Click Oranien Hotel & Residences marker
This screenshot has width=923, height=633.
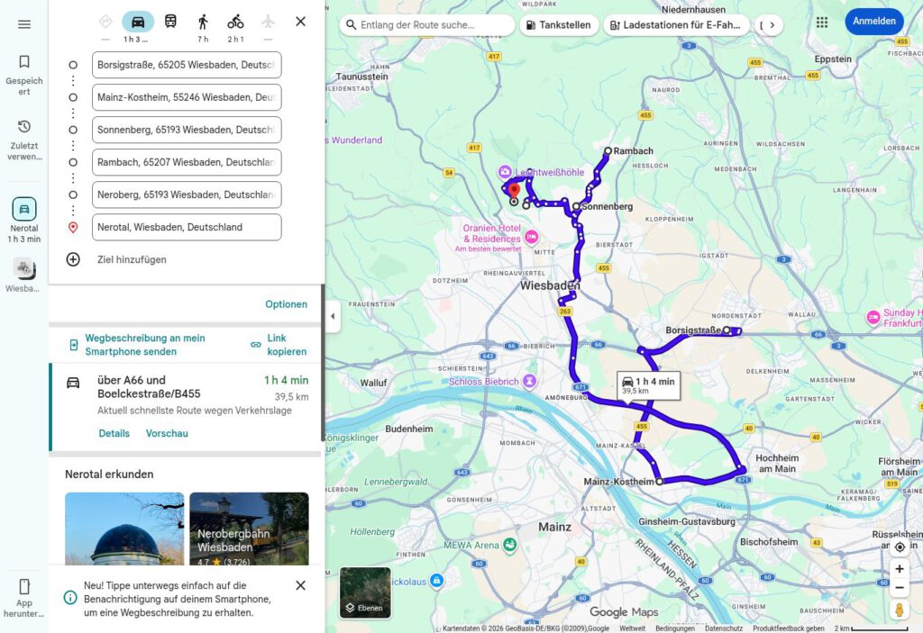(532, 237)
